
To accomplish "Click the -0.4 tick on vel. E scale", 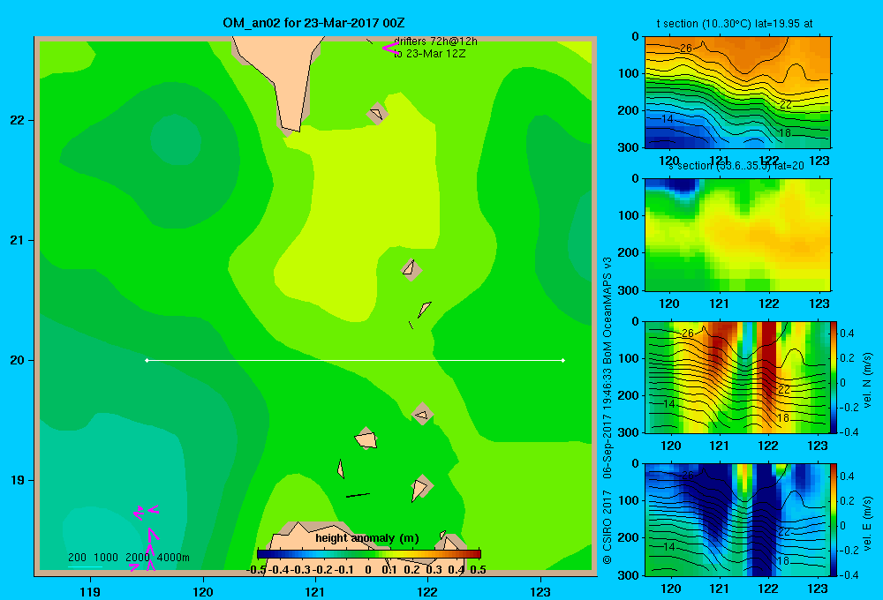I will point(848,574).
